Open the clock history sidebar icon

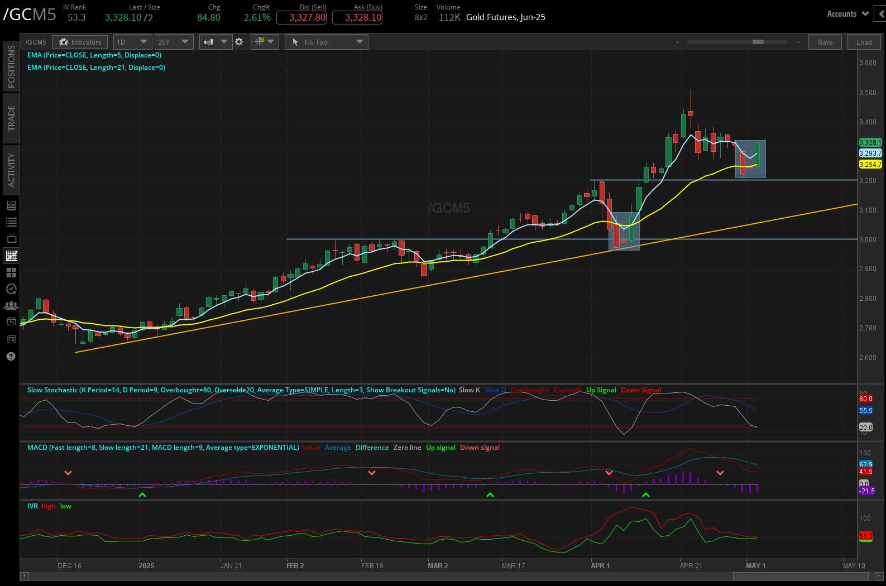11,289
